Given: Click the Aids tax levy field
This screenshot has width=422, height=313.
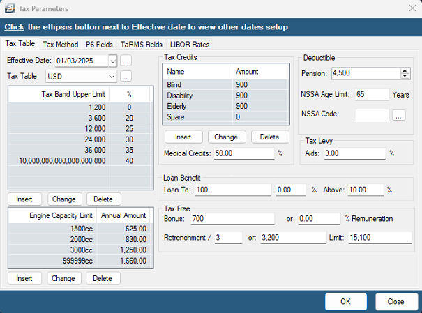Looking at the screenshot, I should [x=354, y=153].
